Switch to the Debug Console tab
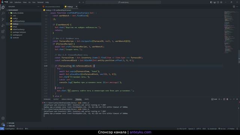The height and width of the screenshot is (135, 240). point(67,99)
